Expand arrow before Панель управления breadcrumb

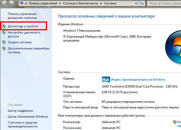tap(26, 3)
